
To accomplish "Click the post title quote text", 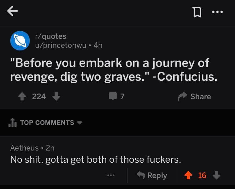I will (114, 70).
